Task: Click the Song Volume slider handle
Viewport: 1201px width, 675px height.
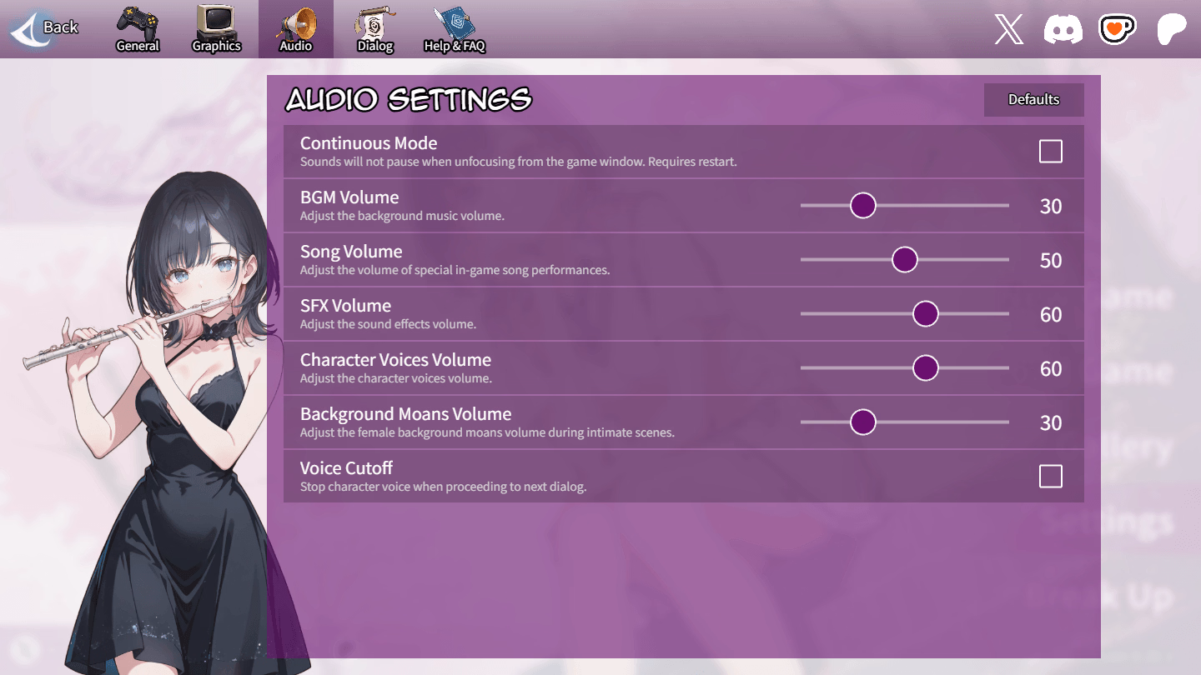Action: click(905, 259)
